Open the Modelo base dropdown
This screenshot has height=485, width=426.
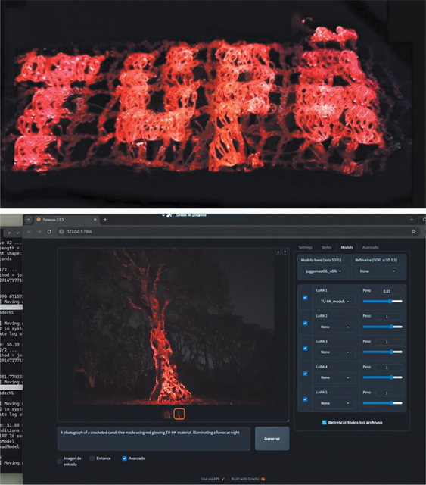[x=324, y=271]
